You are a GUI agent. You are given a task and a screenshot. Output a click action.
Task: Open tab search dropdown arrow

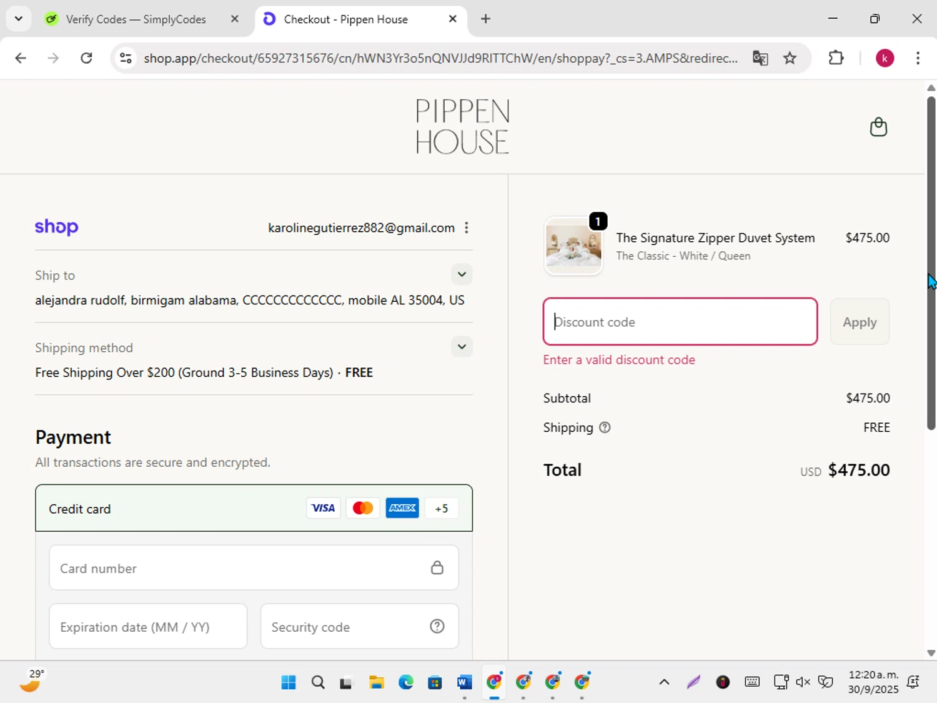coord(19,19)
